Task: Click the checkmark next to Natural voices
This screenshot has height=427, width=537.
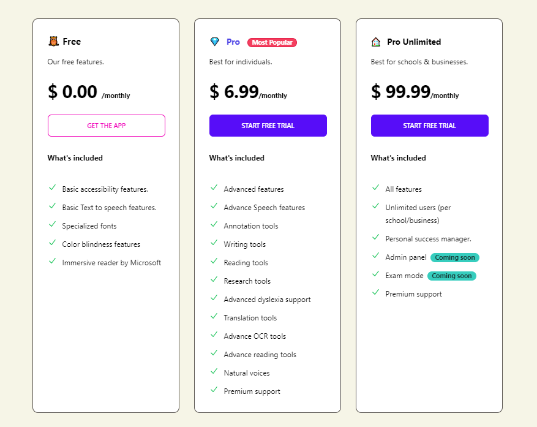Action: (214, 372)
